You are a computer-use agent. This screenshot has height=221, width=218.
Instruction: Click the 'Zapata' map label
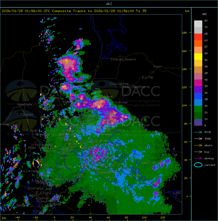[x=58, y=196]
